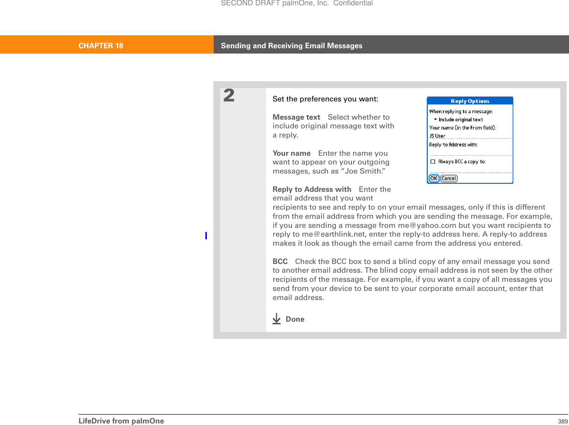Click the BCC address input line
Viewport: 569px width, 425px height.
pos(471,169)
